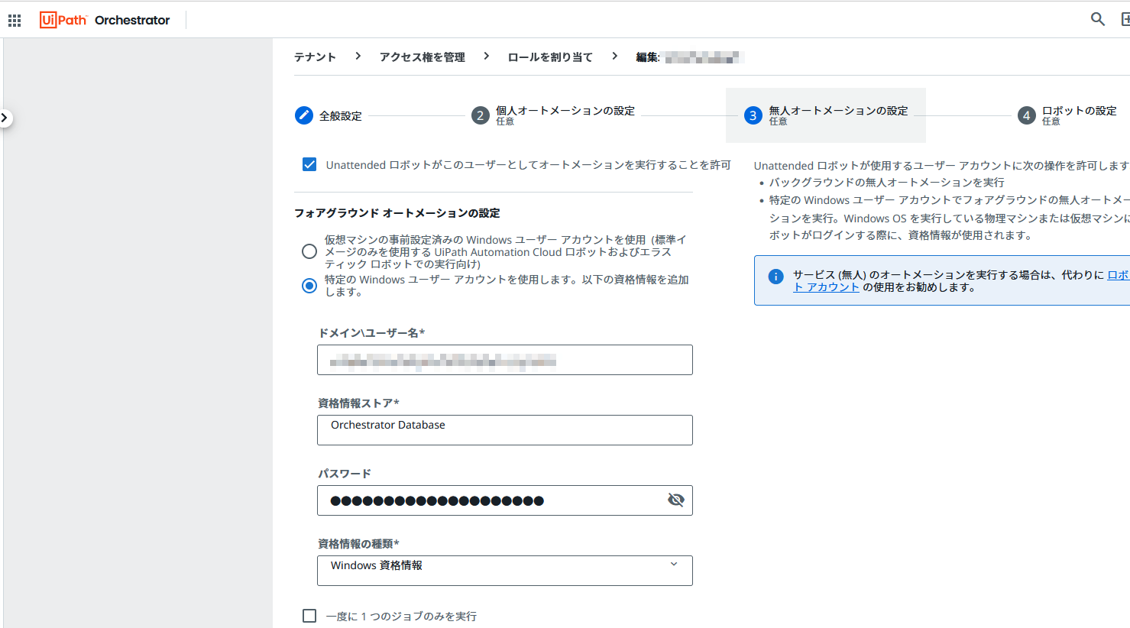Open the ロールを割り当て breadcrumb

coord(550,57)
